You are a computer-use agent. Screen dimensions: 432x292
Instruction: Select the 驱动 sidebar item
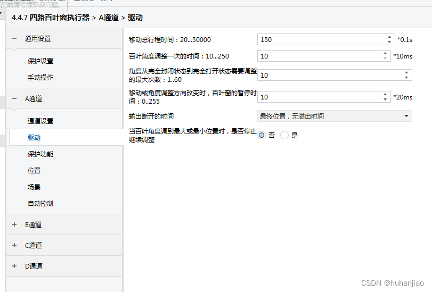coord(34,138)
